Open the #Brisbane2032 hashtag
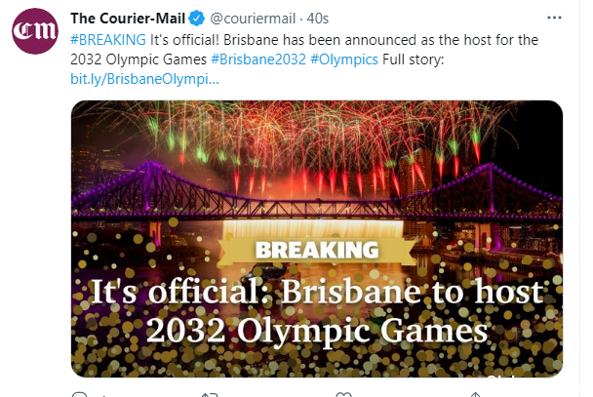This screenshot has width=593, height=397. click(258, 60)
